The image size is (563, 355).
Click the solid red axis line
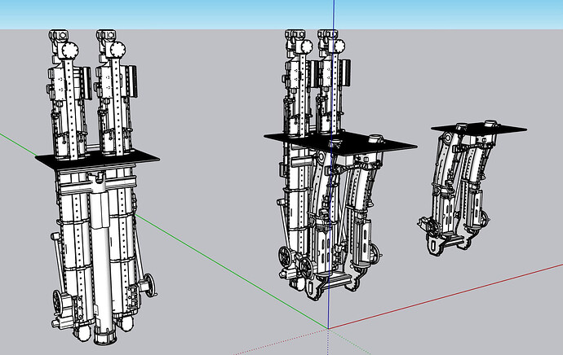tap(446, 296)
